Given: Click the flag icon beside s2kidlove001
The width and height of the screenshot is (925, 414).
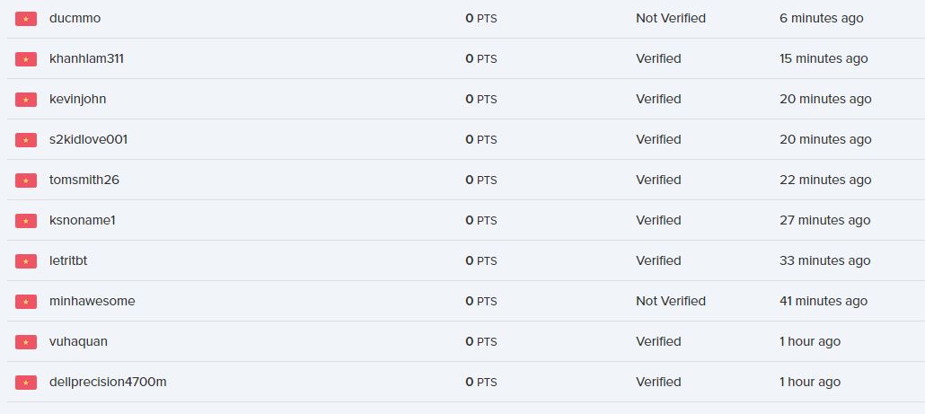Looking at the screenshot, I should (x=26, y=140).
